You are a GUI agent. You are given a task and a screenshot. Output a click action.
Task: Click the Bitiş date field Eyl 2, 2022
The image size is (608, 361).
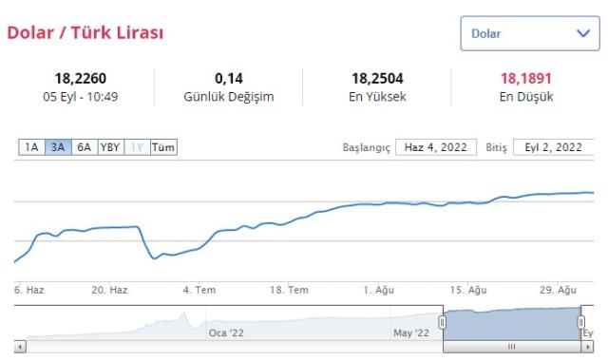coord(554,147)
